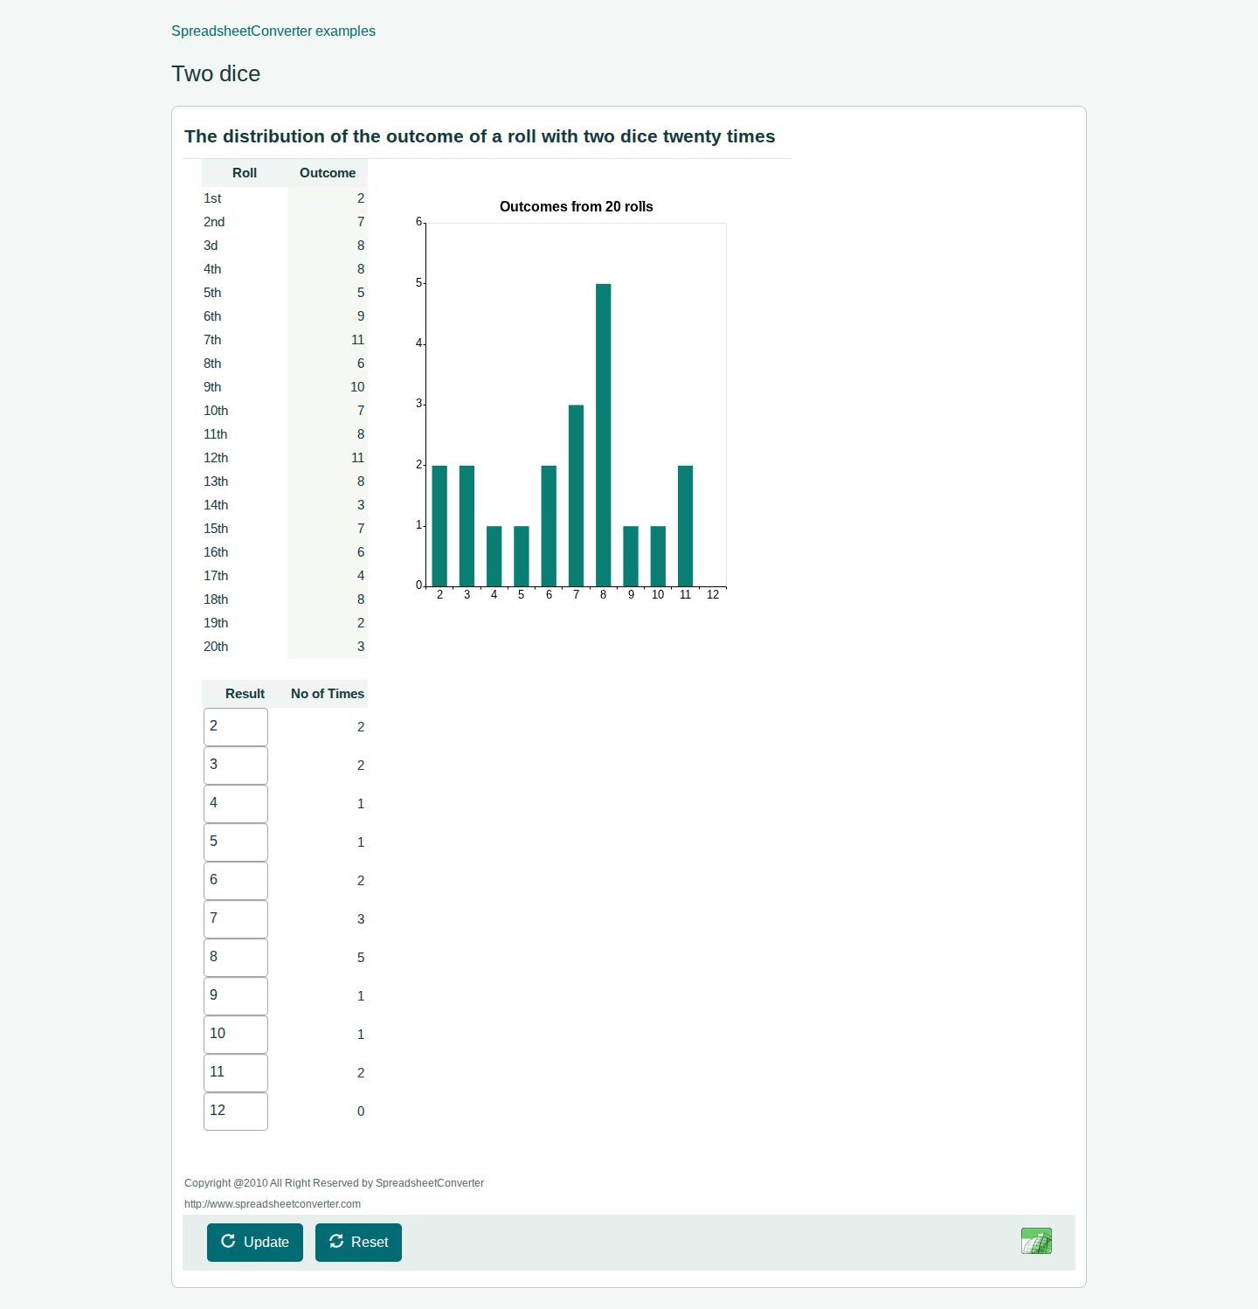Click the chart title 'Outcomes from 20 rolls'
The height and width of the screenshot is (1309, 1258).
click(577, 206)
